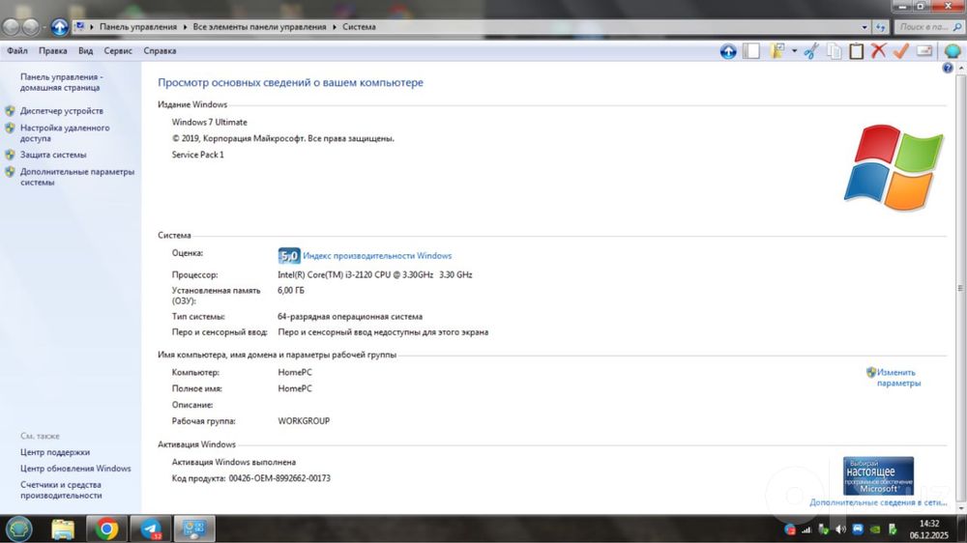
Task: Open Help via the blue question mark
Action: point(948,68)
